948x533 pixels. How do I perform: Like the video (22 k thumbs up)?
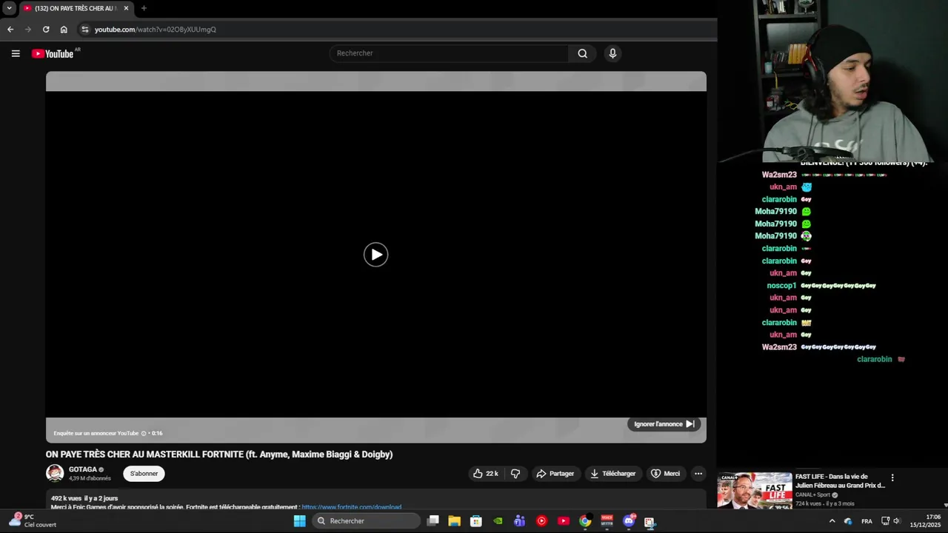[x=486, y=474]
